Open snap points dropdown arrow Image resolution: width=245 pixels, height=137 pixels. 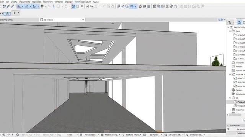[x=38, y=6]
